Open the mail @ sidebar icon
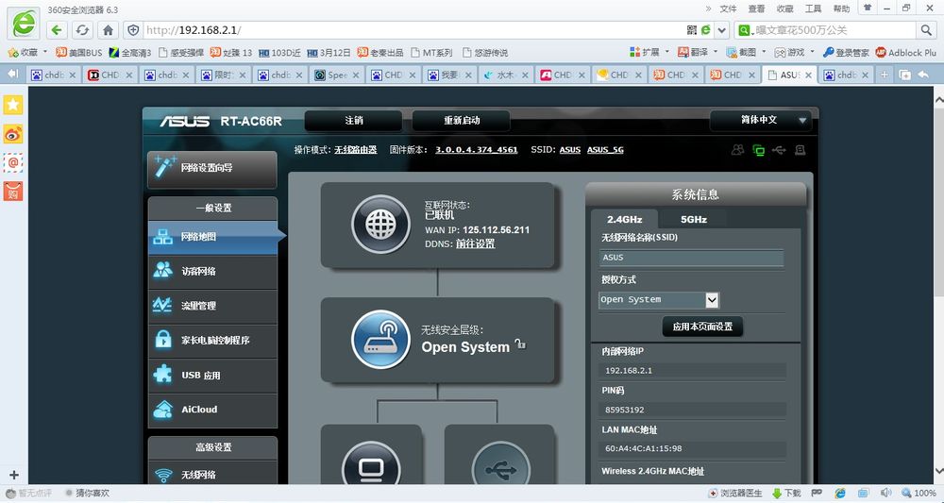Screen dimensions: 944x503 [12, 162]
